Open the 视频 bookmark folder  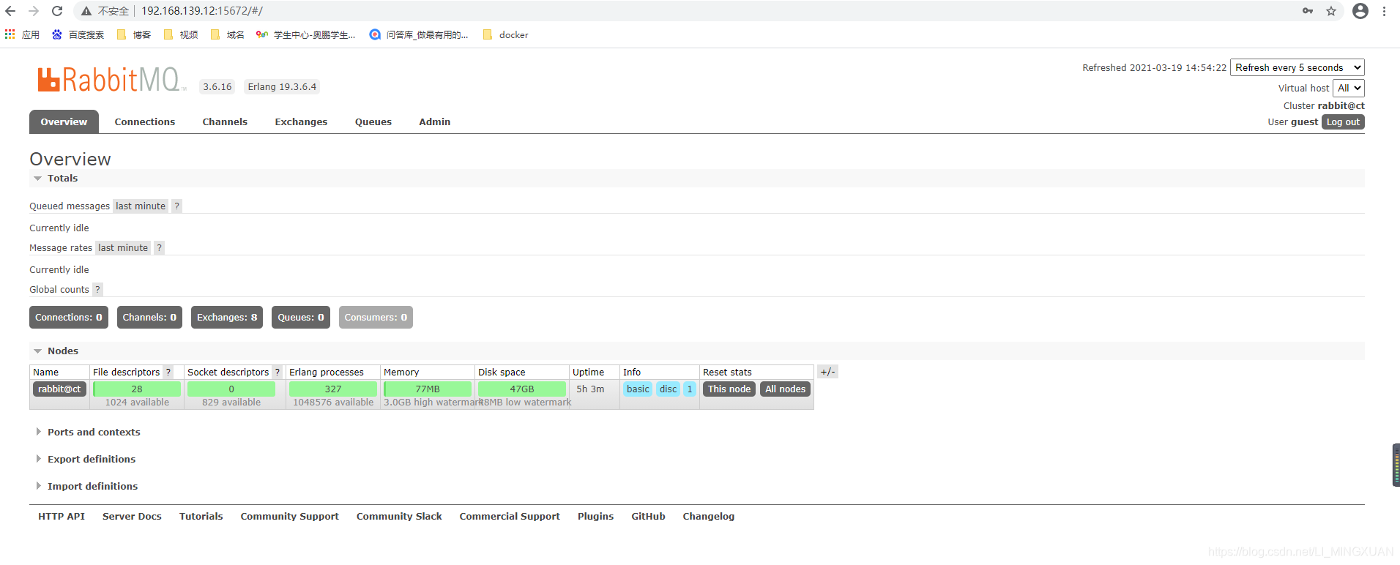point(181,34)
